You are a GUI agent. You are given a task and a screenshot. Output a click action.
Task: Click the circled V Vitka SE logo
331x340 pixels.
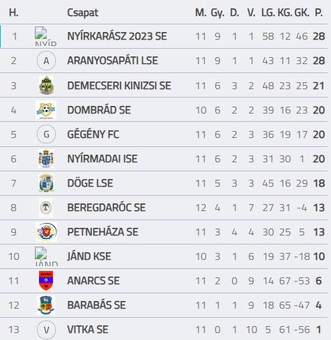click(x=46, y=330)
